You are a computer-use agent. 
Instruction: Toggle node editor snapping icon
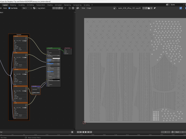coord(73,8)
